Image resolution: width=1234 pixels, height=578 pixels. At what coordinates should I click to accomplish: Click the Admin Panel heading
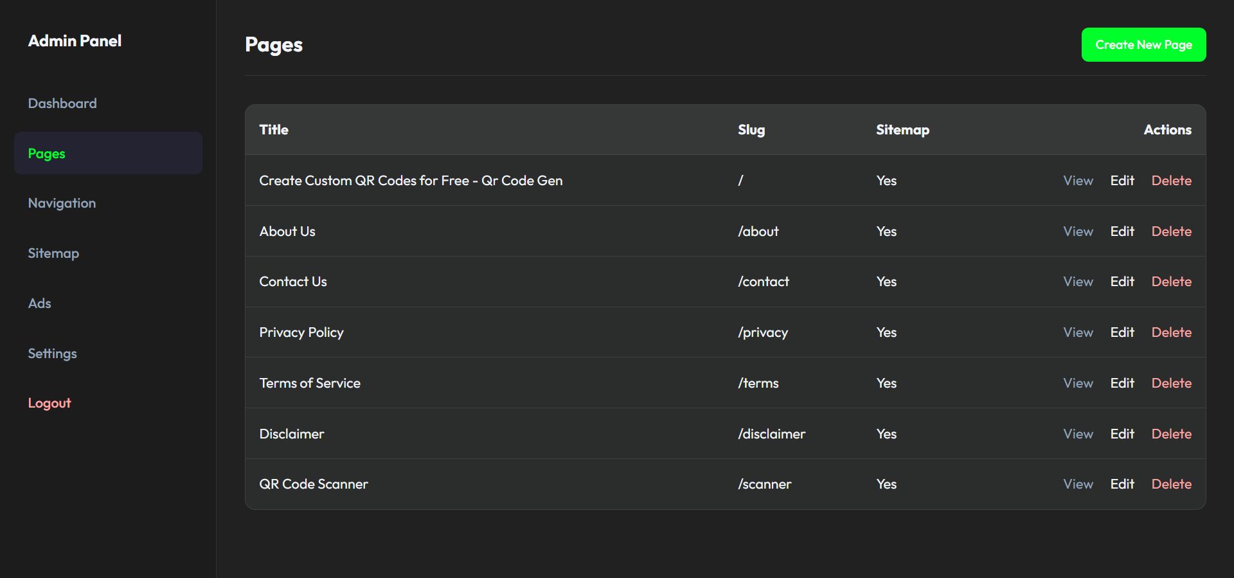[75, 41]
